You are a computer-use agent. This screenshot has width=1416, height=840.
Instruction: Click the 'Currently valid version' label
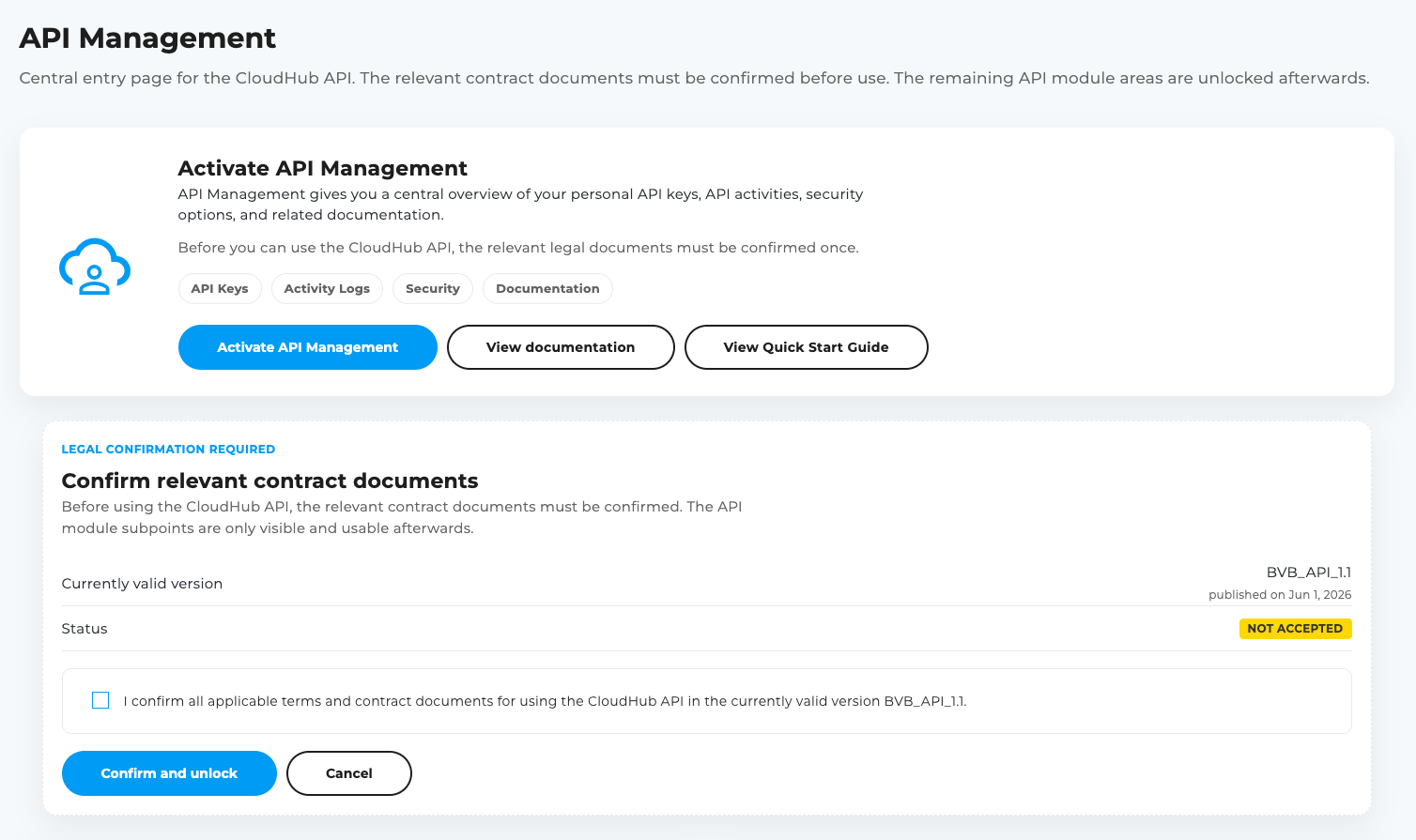[142, 584]
